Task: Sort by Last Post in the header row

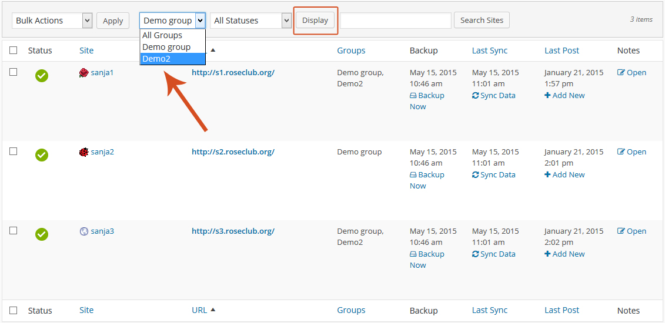Action: [x=562, y=51]
